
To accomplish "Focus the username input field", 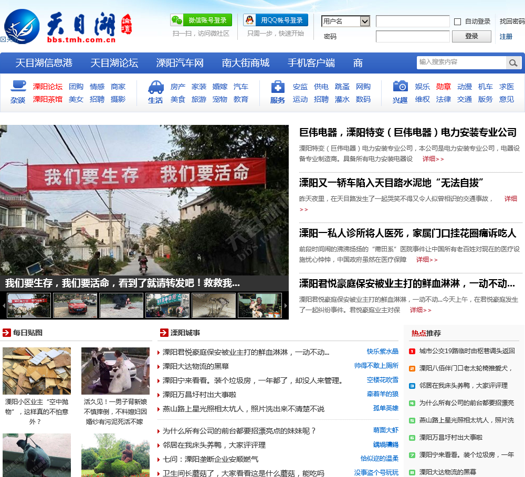I will tap(413, 21).
